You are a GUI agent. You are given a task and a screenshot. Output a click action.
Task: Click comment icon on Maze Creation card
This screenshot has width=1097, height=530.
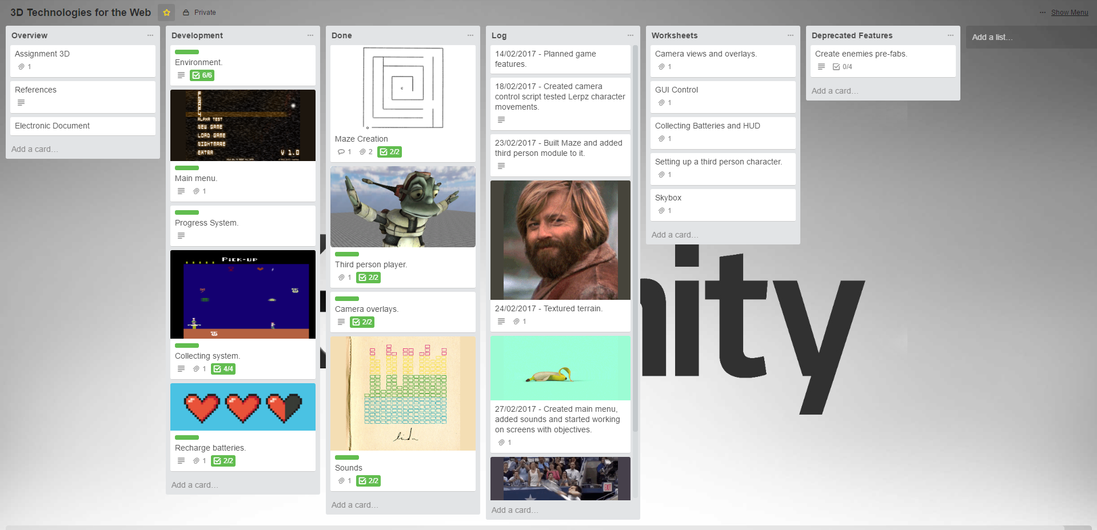point(341,152)
